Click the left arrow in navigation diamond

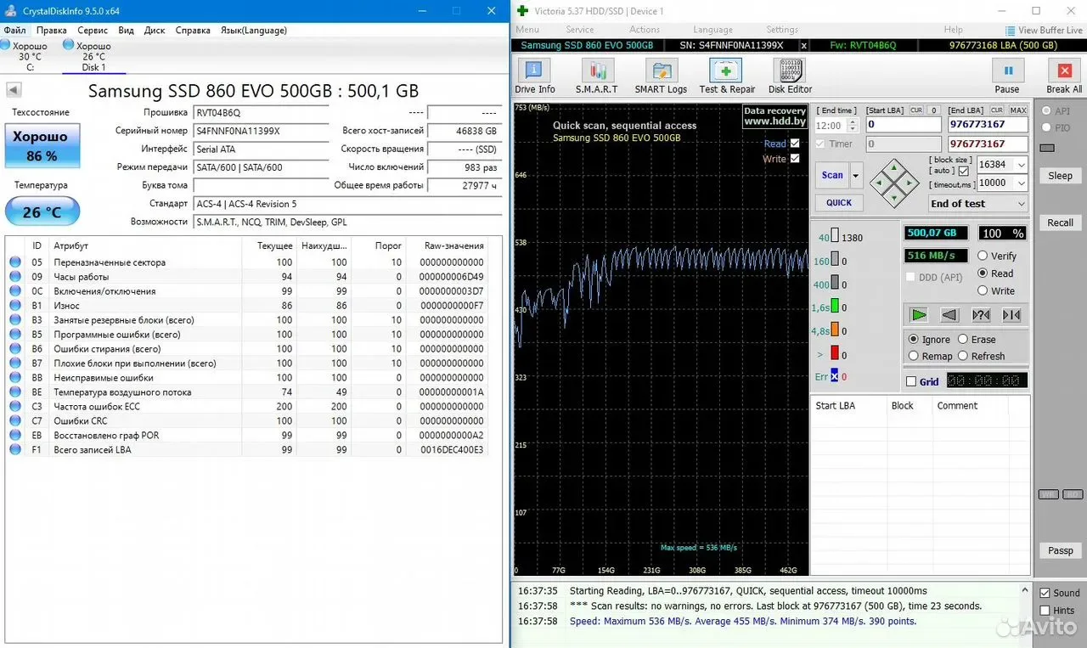coord(878,182)
